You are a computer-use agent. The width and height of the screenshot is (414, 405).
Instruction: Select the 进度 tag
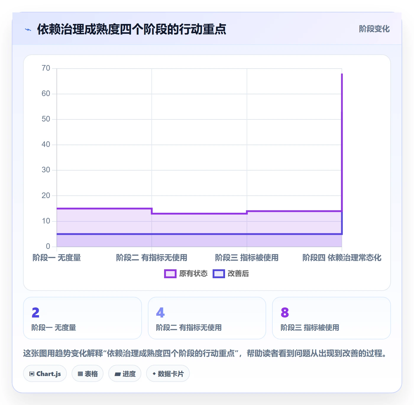pos(125,374)
